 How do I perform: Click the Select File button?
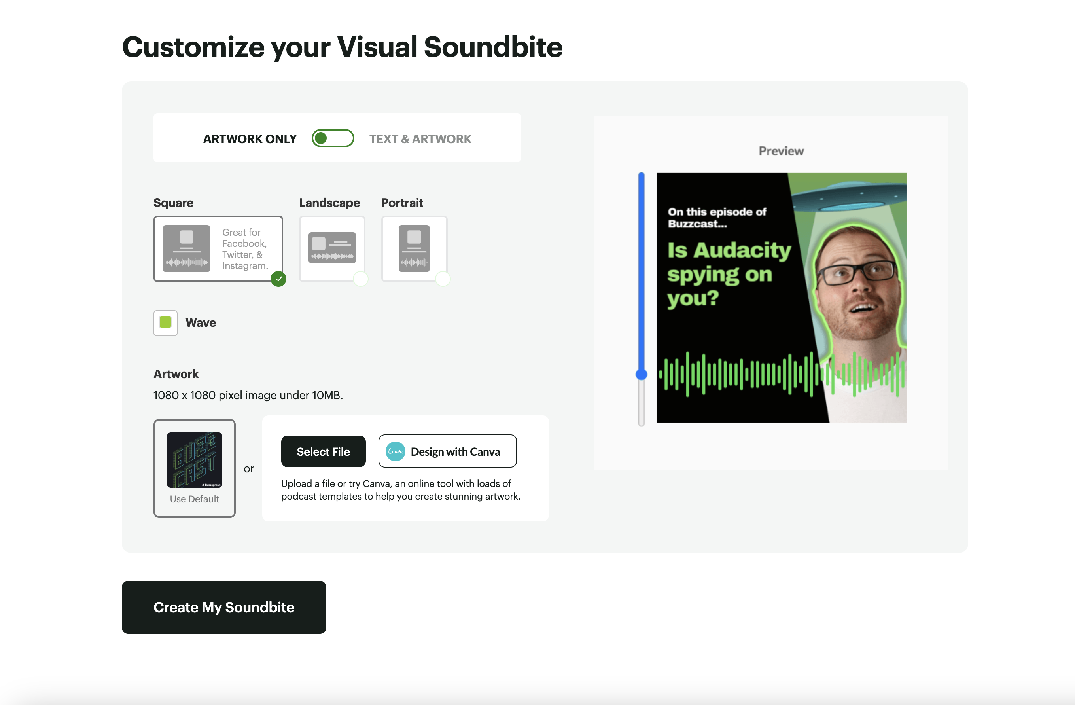(323, 451)
